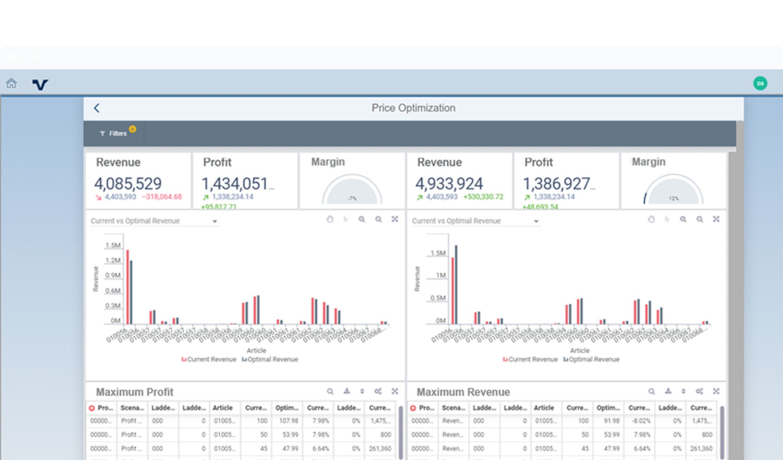Click the back arrow beside Price Optimization
The height and width of the screenshot is (460, 783).
(x=97, y=108)
